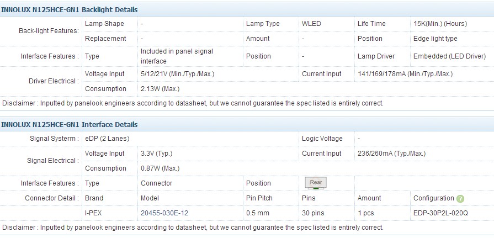Click the Signal Electrical row label
The width and height of the screenshot is (494, 238).
point(53,161)
